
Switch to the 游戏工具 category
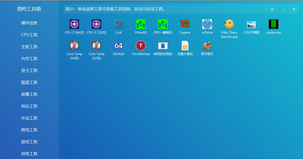29,142
